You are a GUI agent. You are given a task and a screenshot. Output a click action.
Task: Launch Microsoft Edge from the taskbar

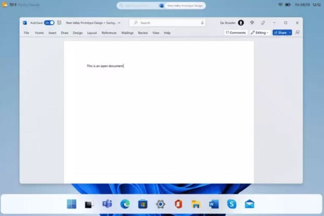[125, 204]
